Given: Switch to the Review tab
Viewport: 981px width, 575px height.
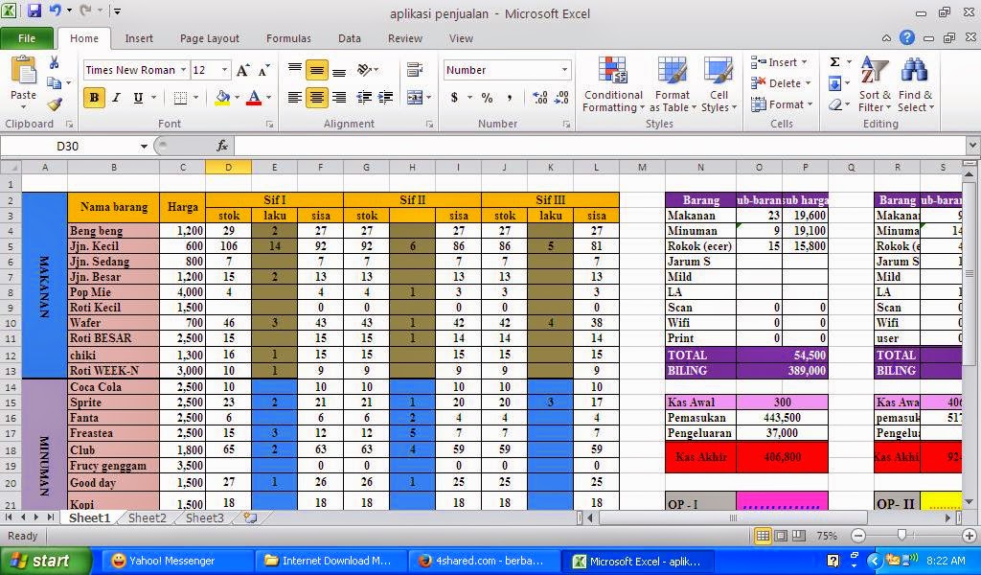Looking at the screenshot, I should 405,38.
